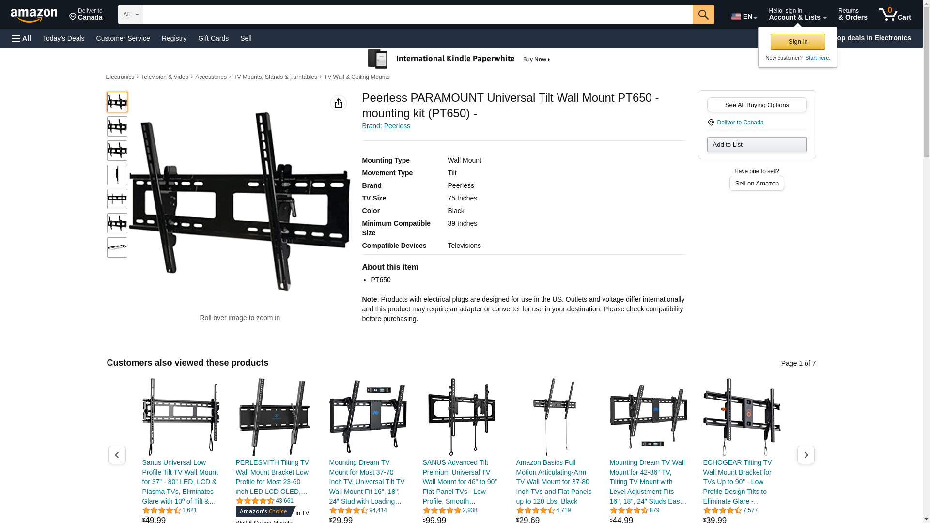
Task: Expand Account & Lists menu
Action: tap(798, 15)
